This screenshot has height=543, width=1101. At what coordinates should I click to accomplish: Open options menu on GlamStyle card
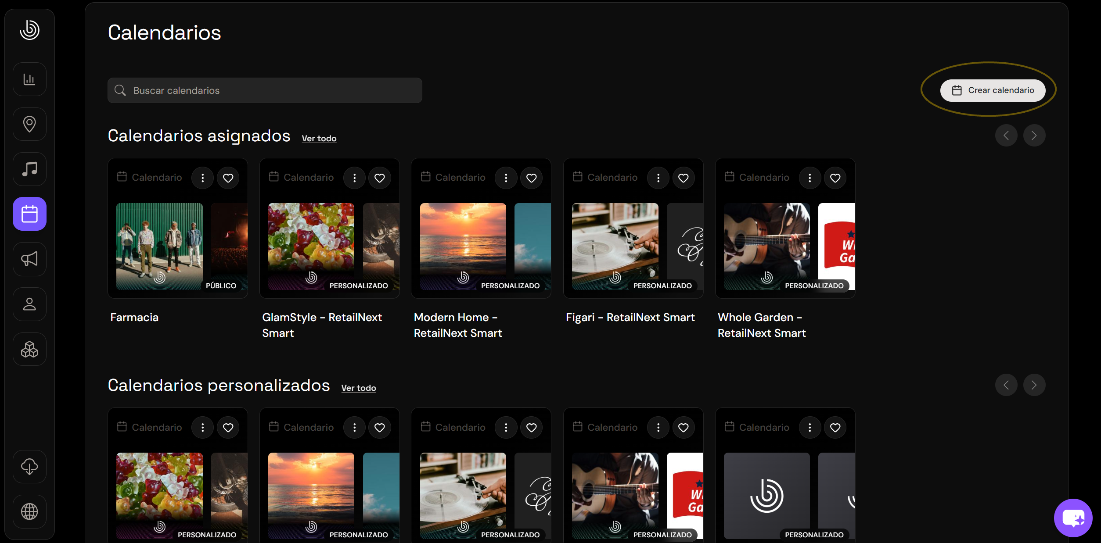(354, 178)
